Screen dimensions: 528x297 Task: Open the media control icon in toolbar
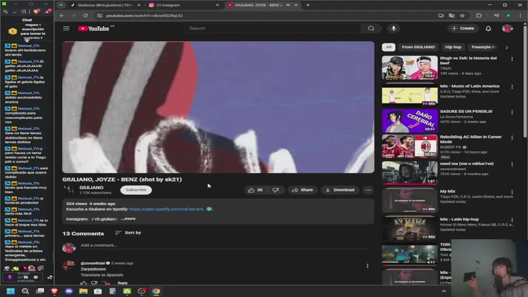(x=497, y=16)
